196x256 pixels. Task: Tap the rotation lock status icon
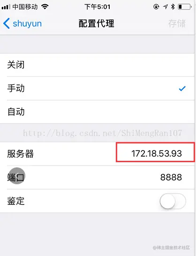(156, 7)
